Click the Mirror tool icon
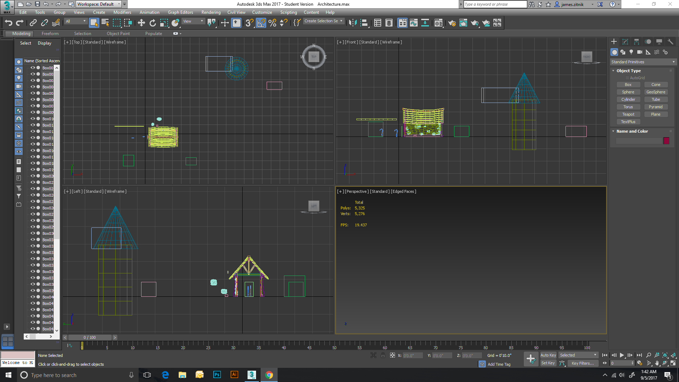 click(353, 23)
